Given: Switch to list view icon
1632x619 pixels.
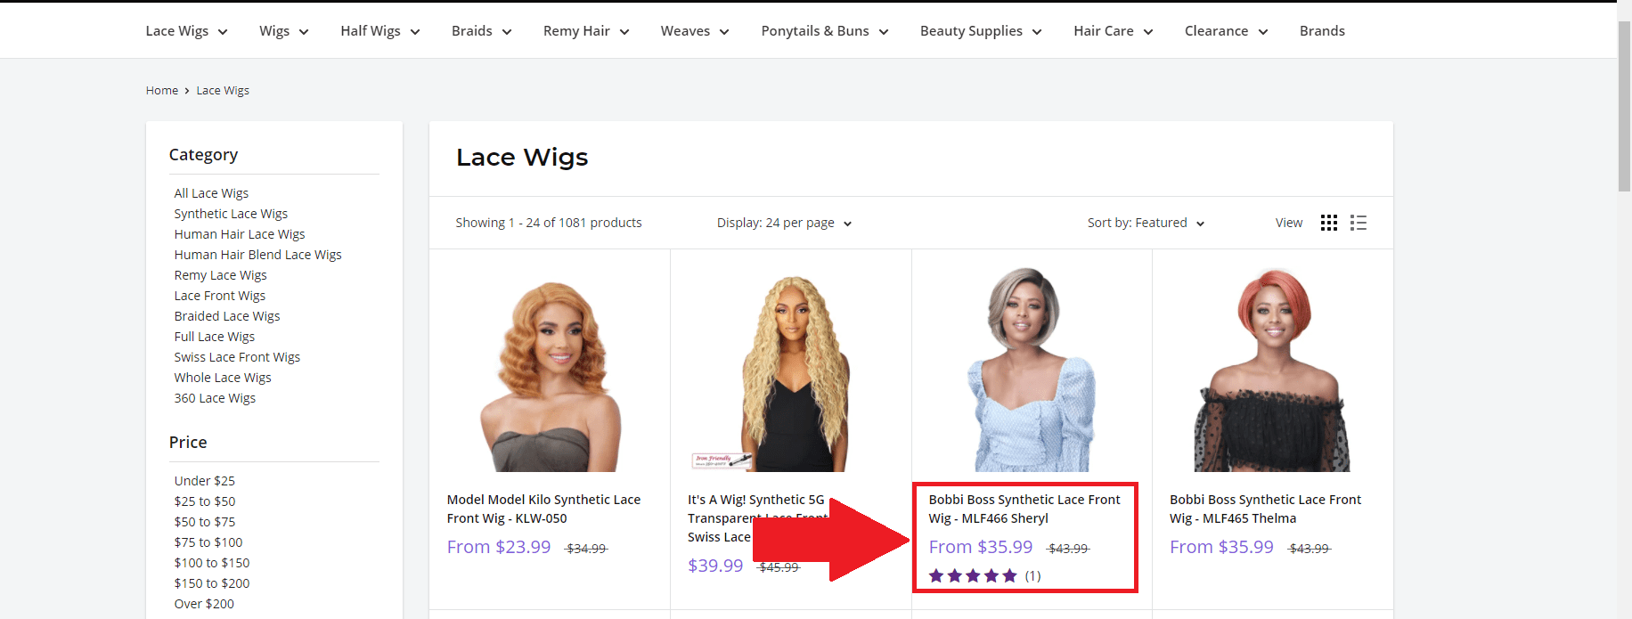Looking at the screenshot, I should 1358,223.
